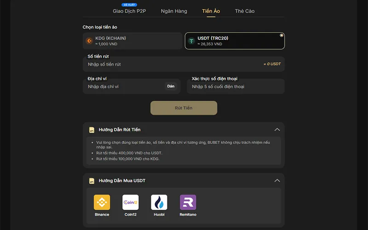Open the Ngân Hàng tab
This screenshot has width=368, height=230.
(x=174, y=11)
